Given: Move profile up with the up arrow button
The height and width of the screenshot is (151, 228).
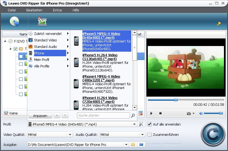Looking at the screenshot, I should 57,116.
